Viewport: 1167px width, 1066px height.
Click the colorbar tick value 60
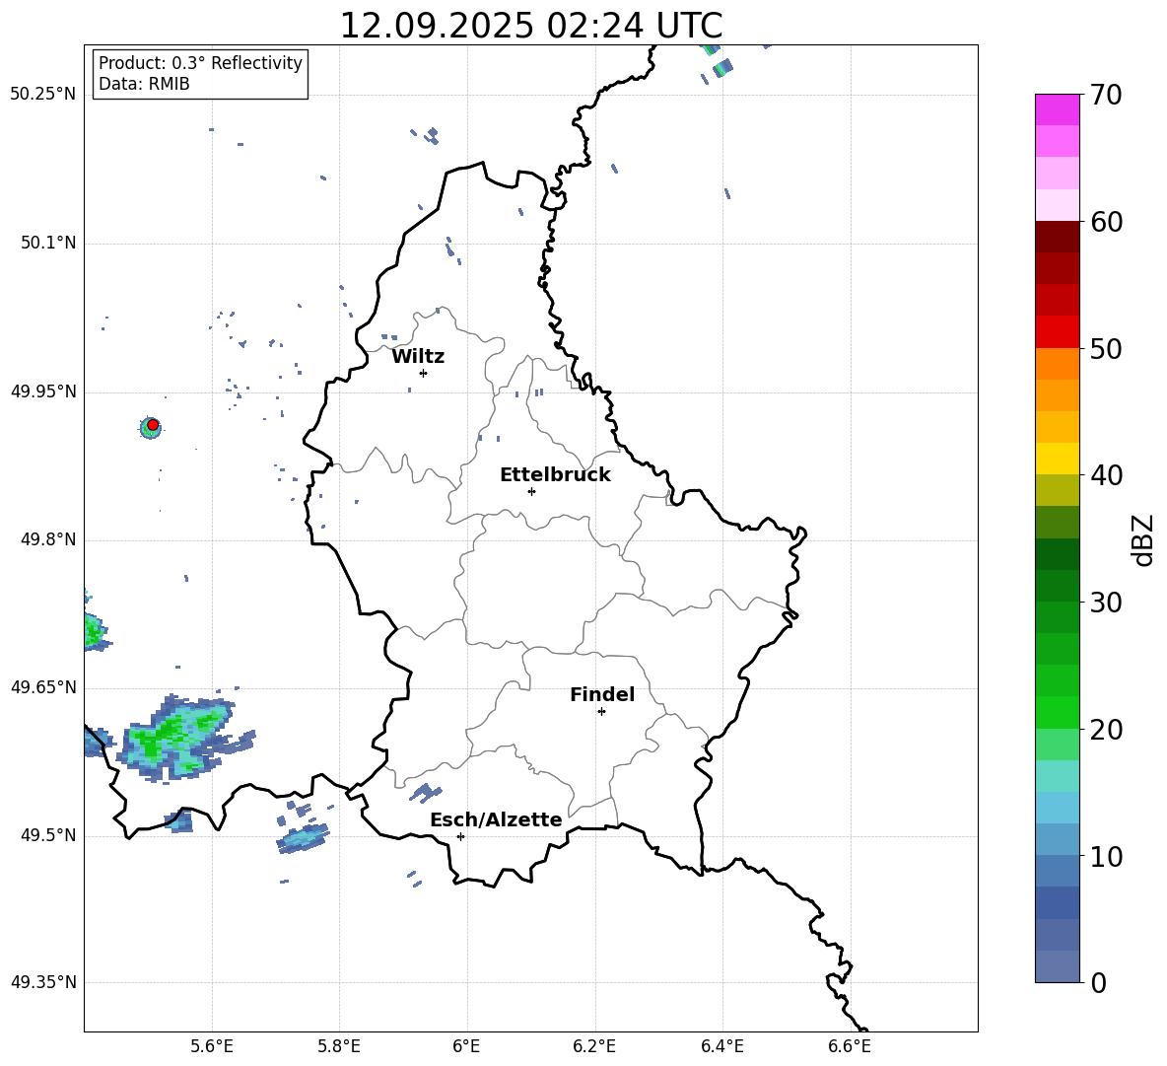pyautogui.click(x=1107, y=222)
